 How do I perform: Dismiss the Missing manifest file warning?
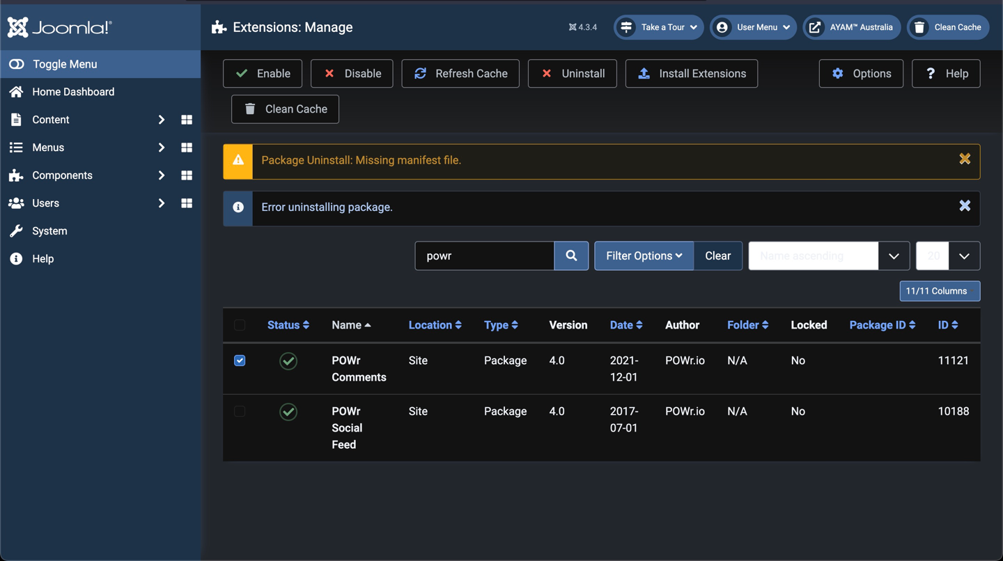pos(965,159)
